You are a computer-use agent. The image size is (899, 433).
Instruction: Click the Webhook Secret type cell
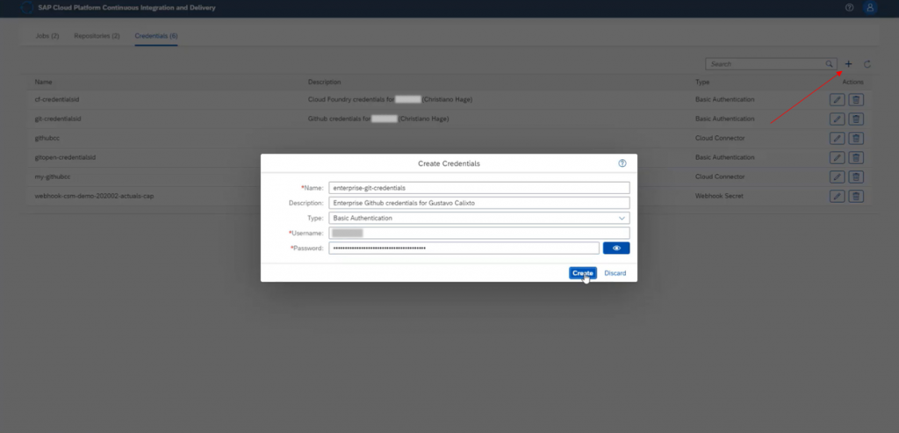point(719,196)
